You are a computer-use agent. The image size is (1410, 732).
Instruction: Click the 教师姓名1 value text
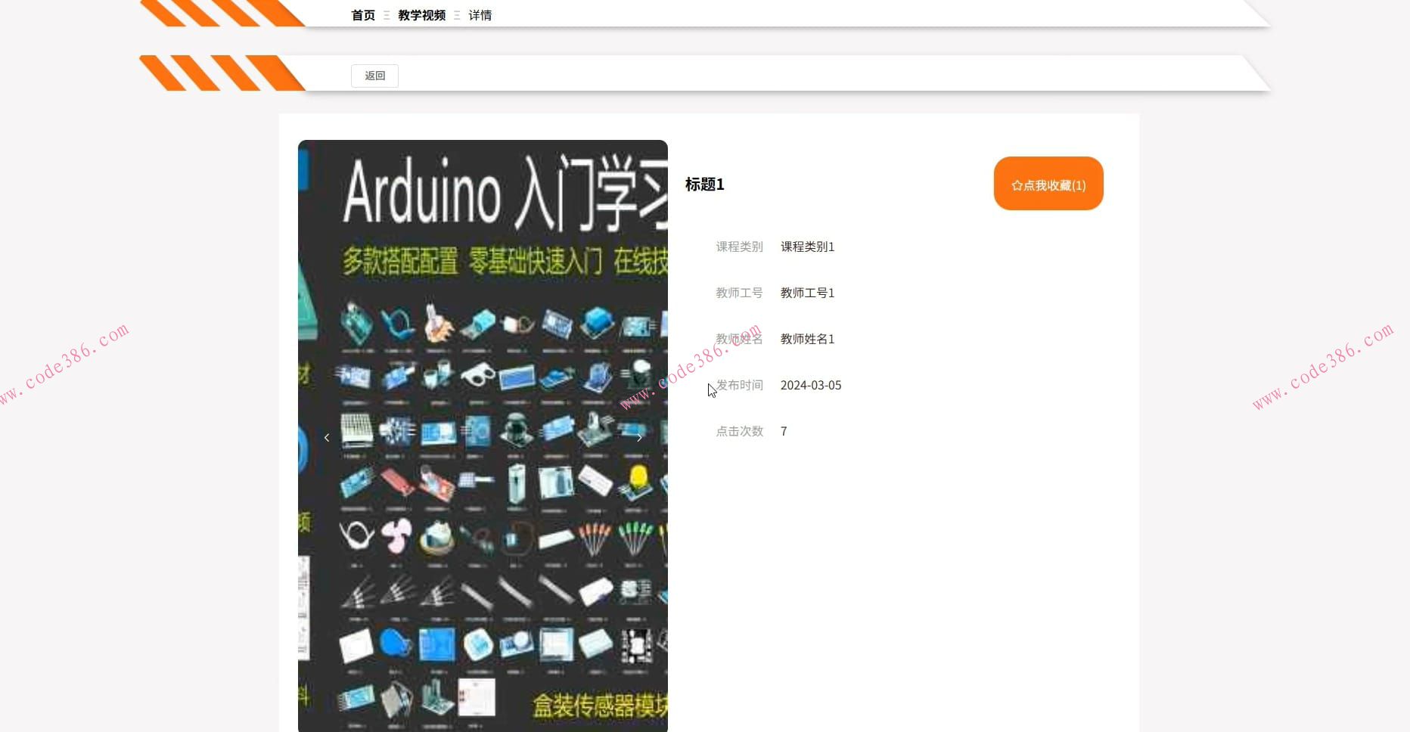coord(806,339)
